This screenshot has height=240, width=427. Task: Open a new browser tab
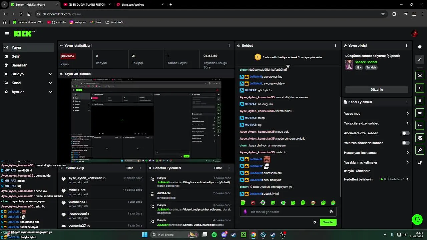pyautogui.click(x=171, y=5)
